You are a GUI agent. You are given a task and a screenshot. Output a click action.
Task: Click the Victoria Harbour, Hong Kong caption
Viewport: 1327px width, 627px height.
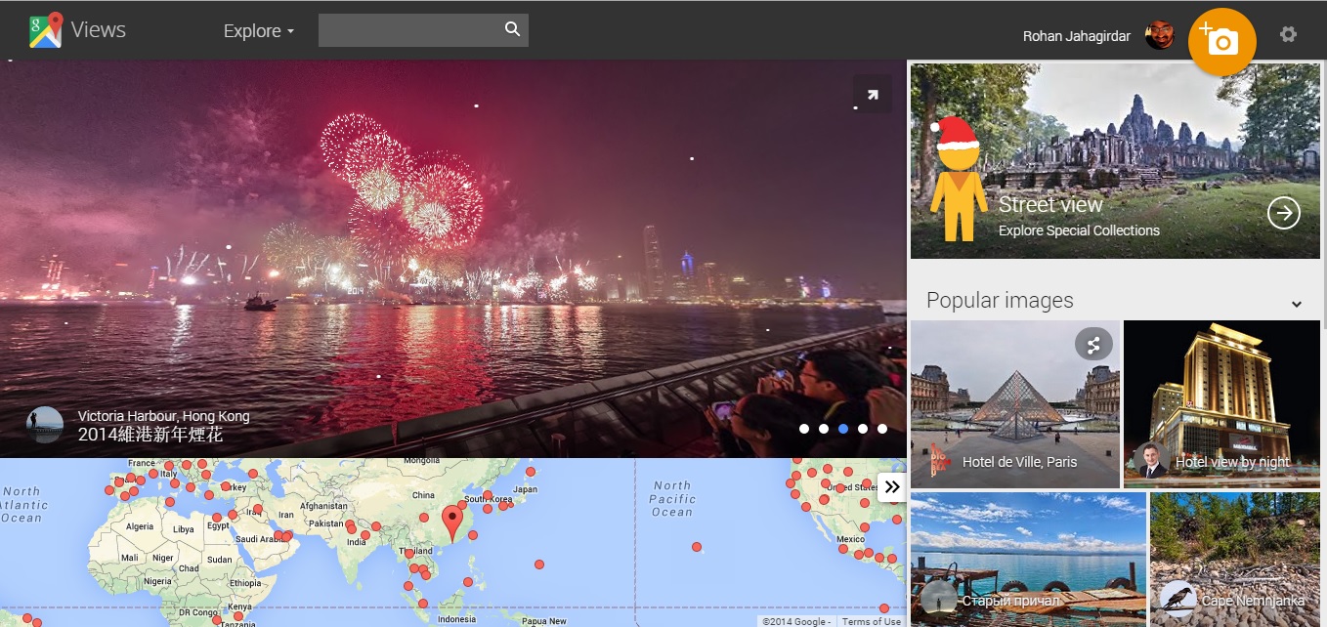tap(163, 417)
